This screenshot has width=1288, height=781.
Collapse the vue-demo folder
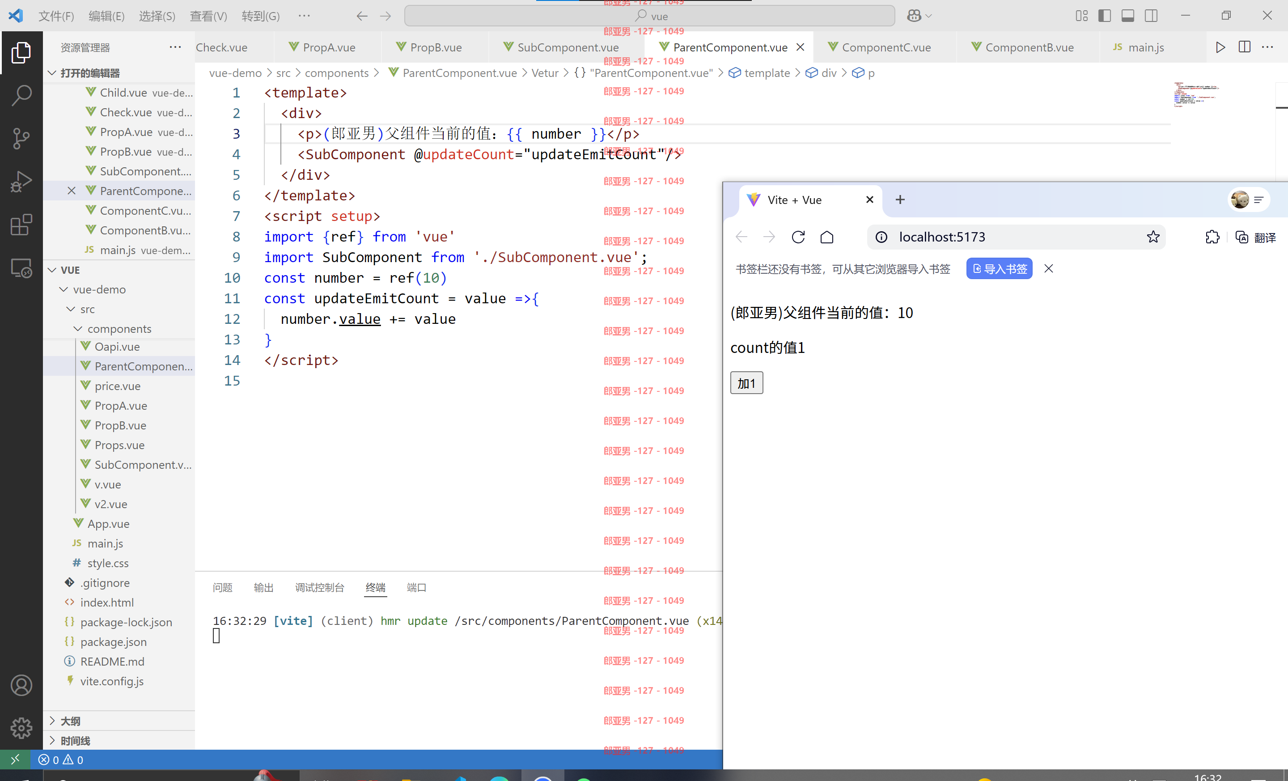pyautogui.click(x=64, y=289)
